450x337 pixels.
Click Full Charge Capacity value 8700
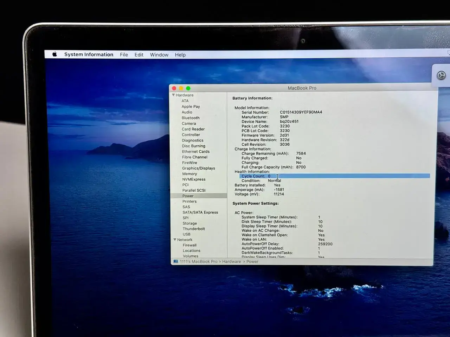tap(301, 167)
